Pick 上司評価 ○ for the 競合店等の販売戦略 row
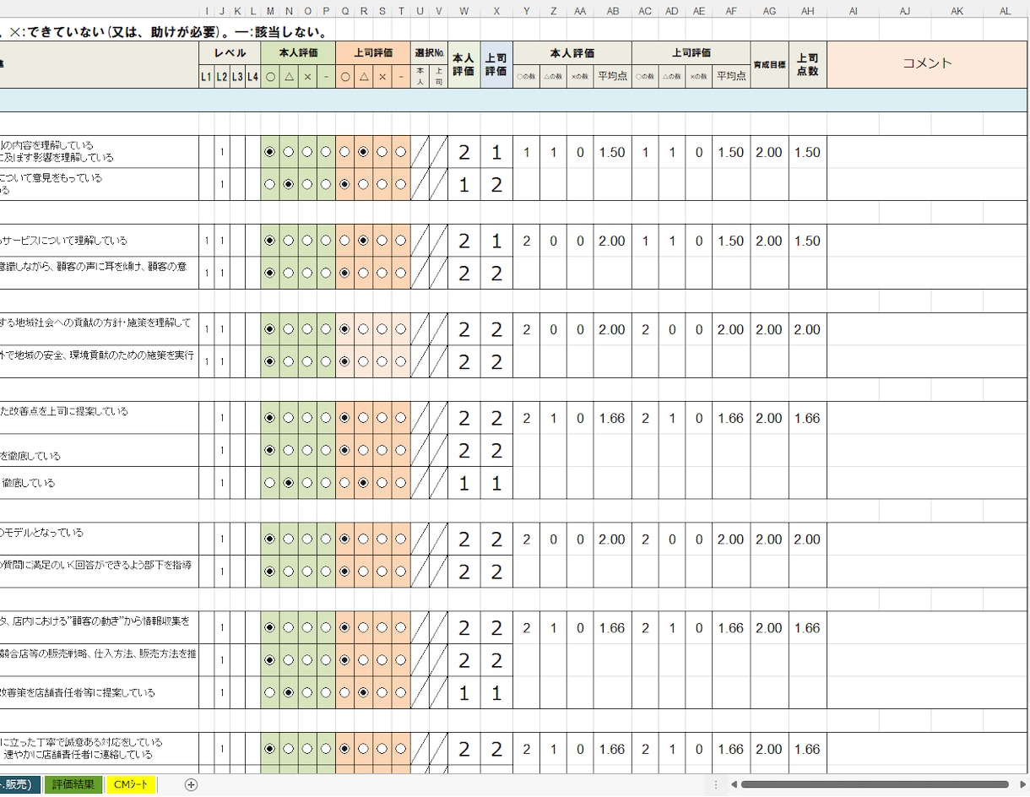 344,659
